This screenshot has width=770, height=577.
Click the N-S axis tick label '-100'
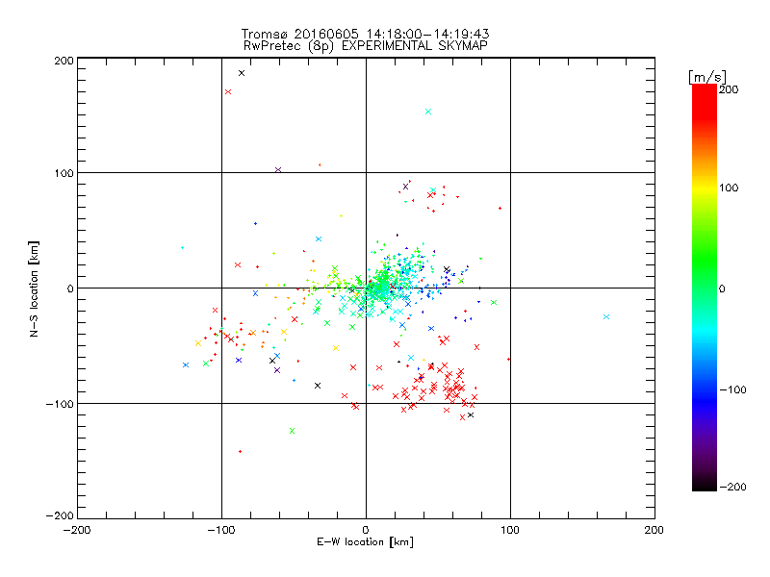pyautogui.click(x=60, y=404)
